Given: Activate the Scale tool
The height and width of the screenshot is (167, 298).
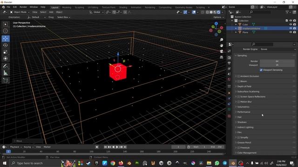Looking at the screenshot, I should pos(6,52).
